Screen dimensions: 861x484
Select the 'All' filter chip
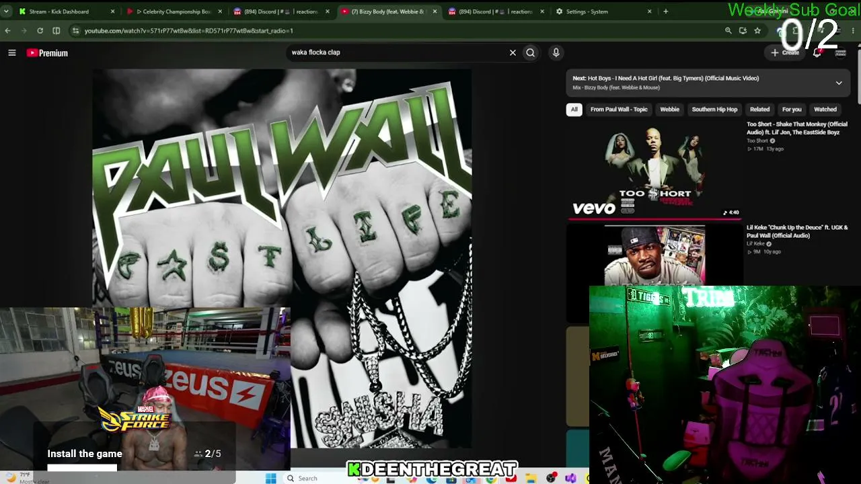pyautogui.click(x=574, y=110)
